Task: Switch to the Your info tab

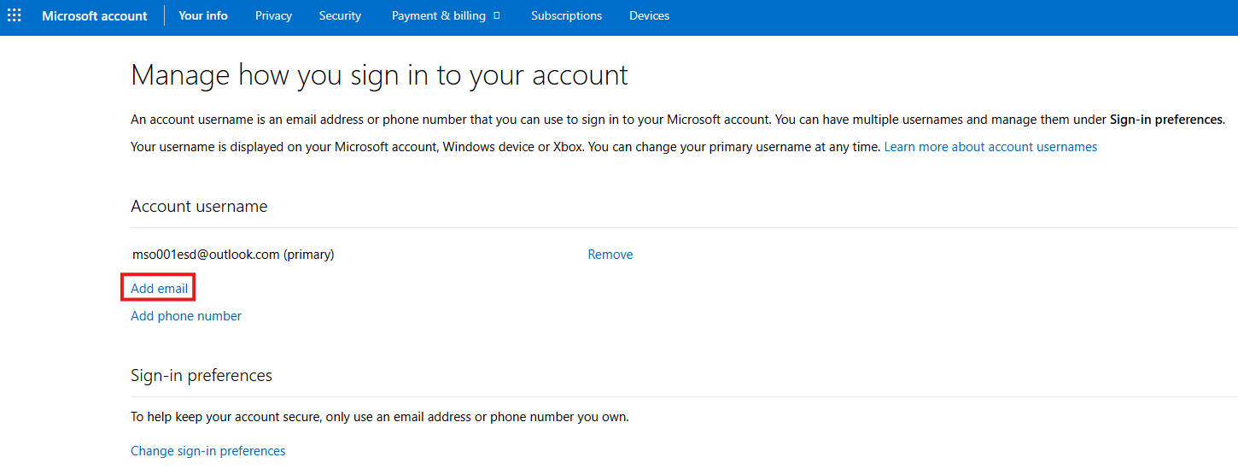Action: [203, 15]
